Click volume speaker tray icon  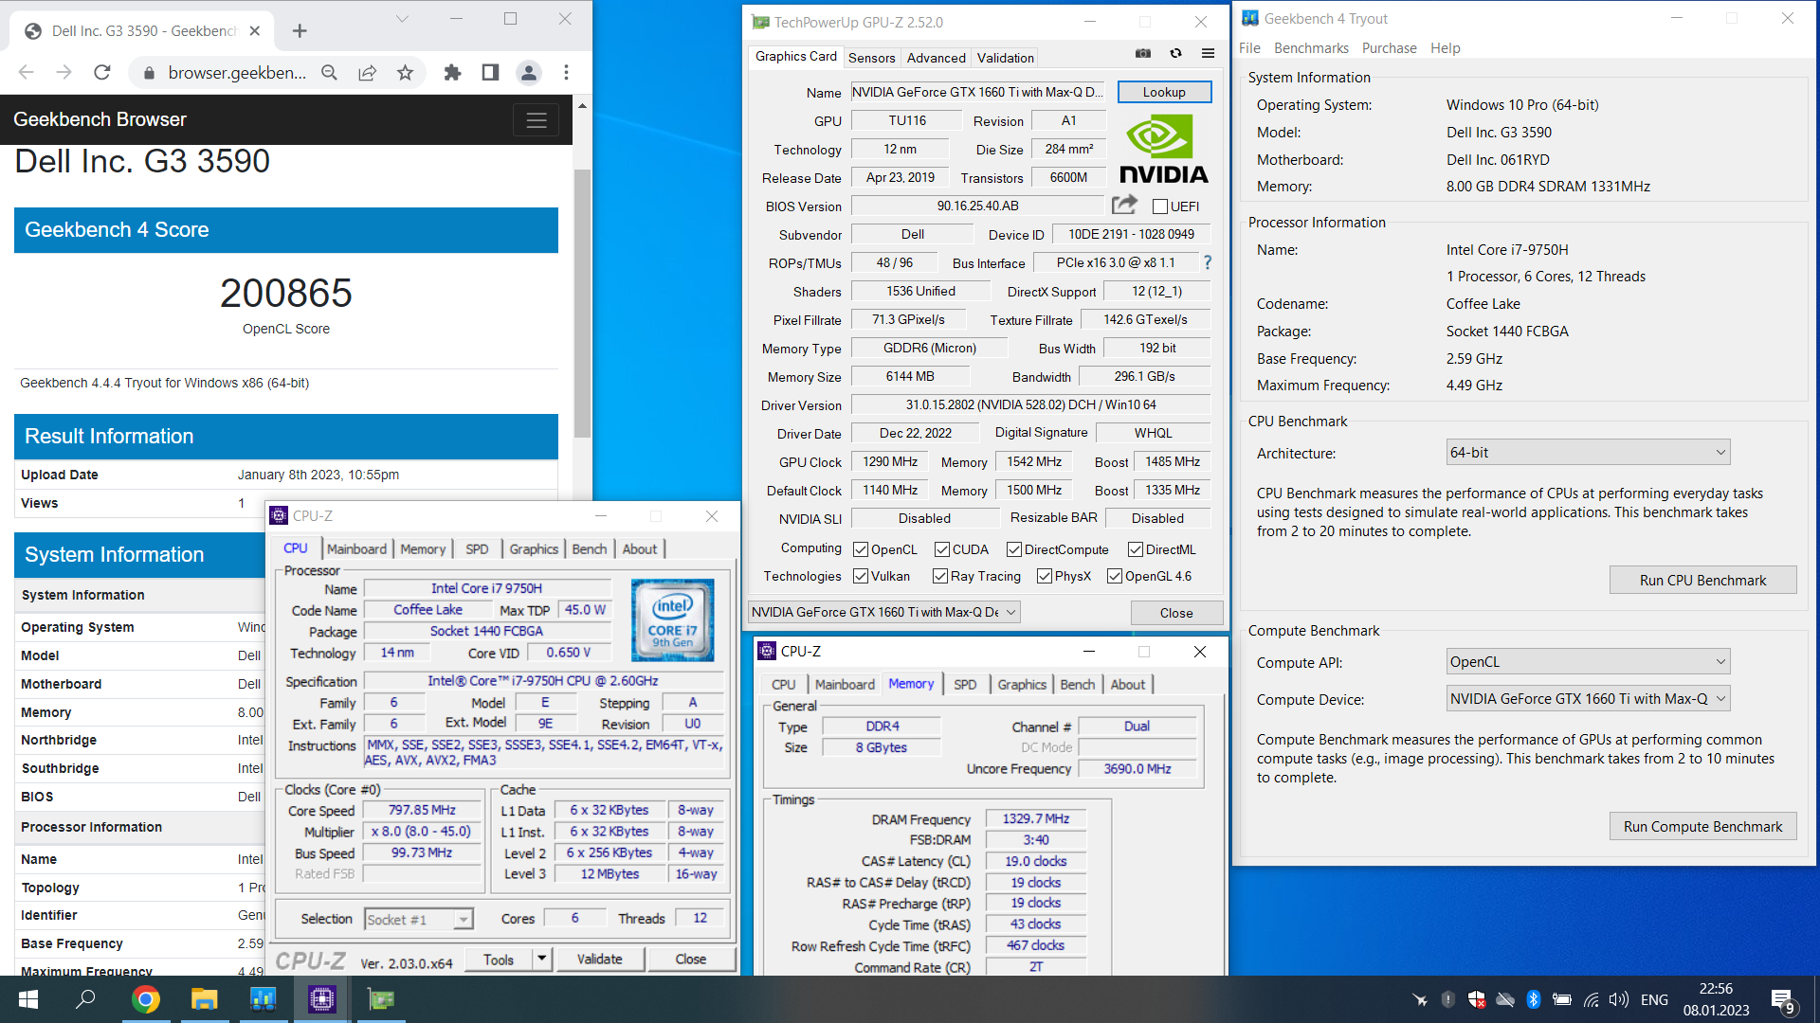point(1618,999)
